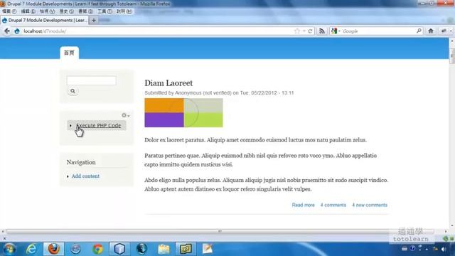Go to browser home page icon

pos(431,31)
